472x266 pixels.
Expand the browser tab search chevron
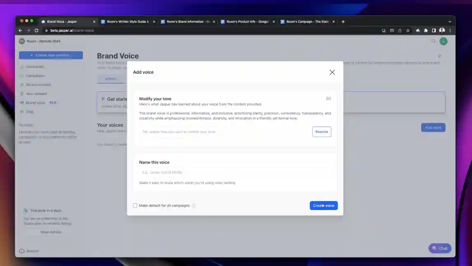[x=450, y=22]
